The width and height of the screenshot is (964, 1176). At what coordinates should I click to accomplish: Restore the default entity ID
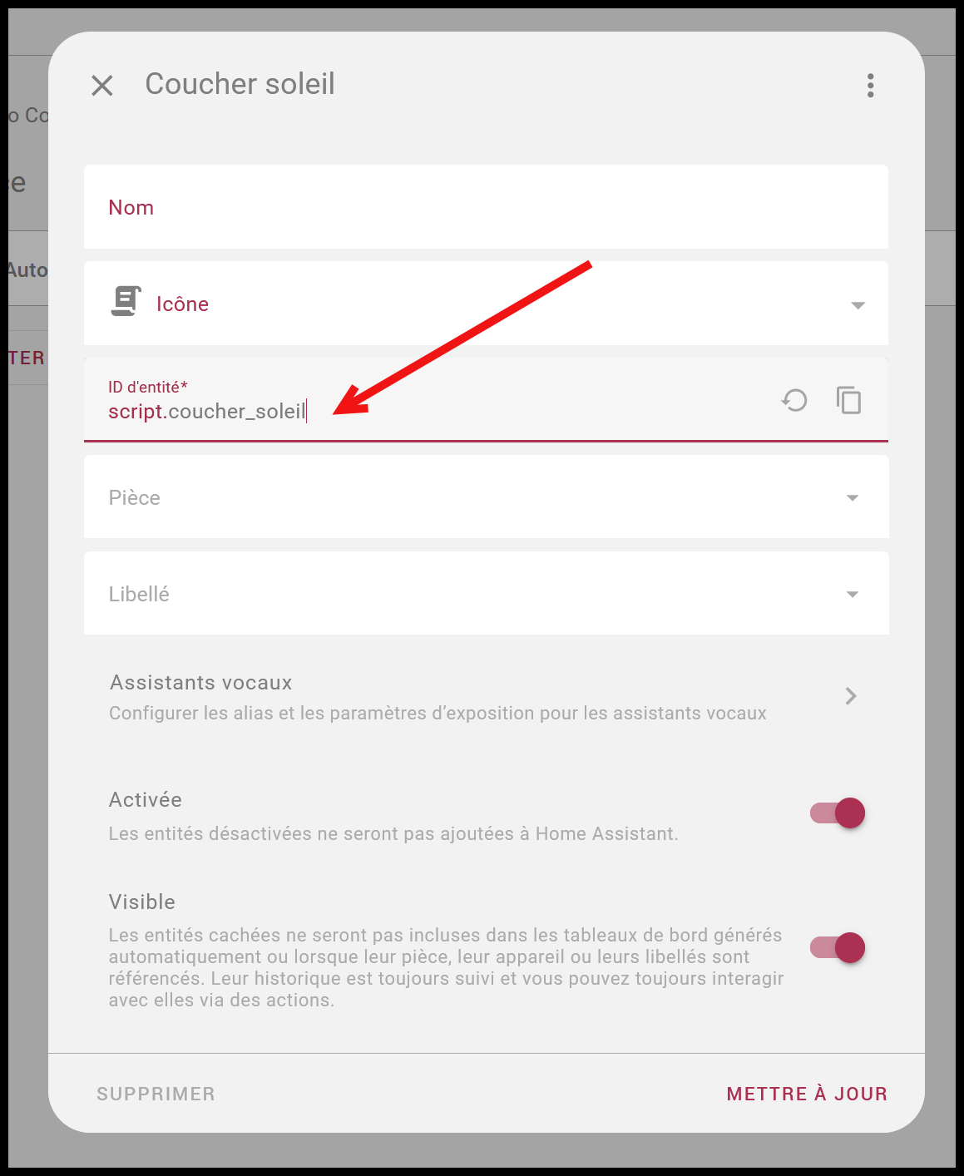794,400
